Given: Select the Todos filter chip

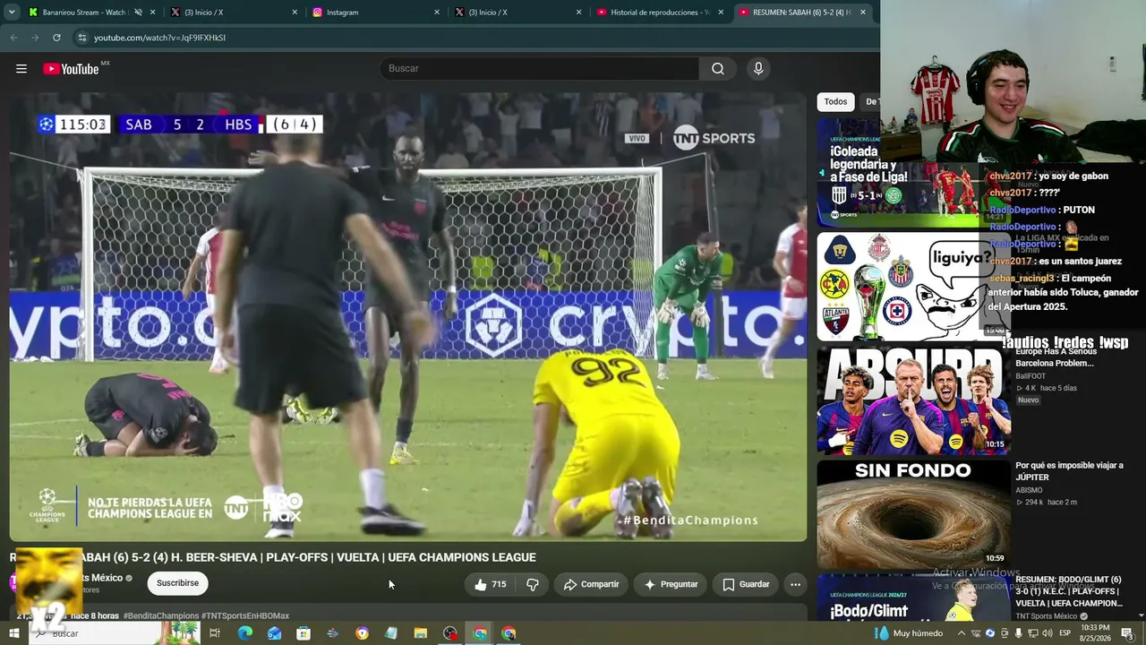Looking at the screenshot, I should (x=835, y=102).
